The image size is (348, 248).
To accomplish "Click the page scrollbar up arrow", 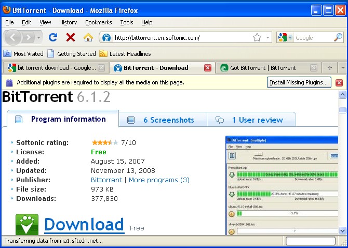I will [342, 95].
